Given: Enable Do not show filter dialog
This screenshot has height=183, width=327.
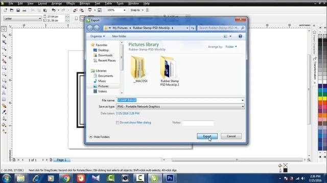Looking at the screenshot, I should coord(118,123).
